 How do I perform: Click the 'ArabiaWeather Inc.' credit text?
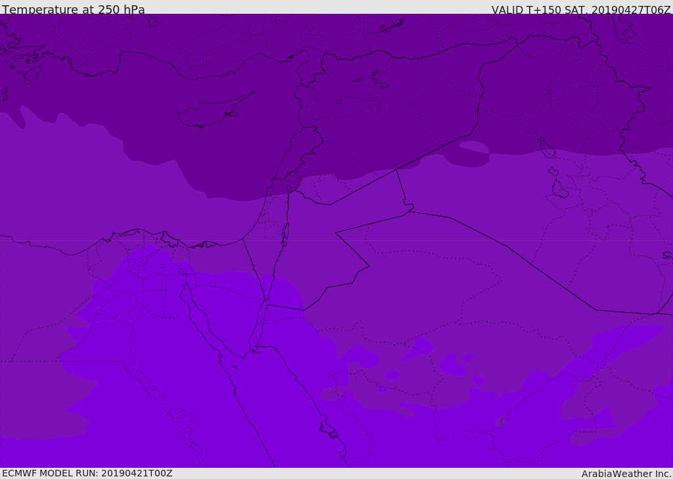pyautogui.click(x=626, y=474)
